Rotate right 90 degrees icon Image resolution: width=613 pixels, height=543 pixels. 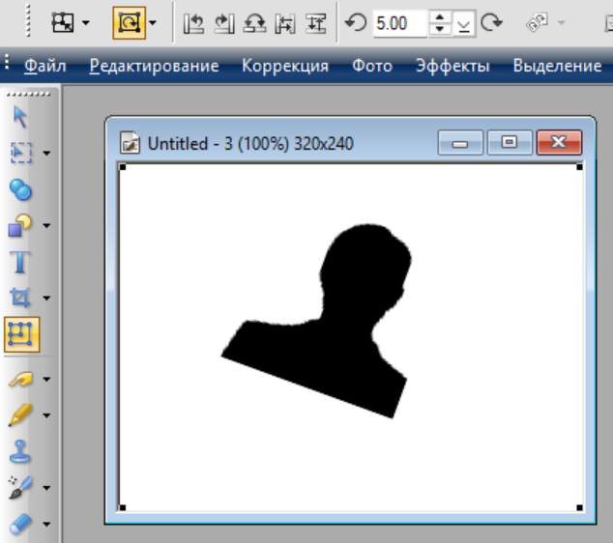224,23
